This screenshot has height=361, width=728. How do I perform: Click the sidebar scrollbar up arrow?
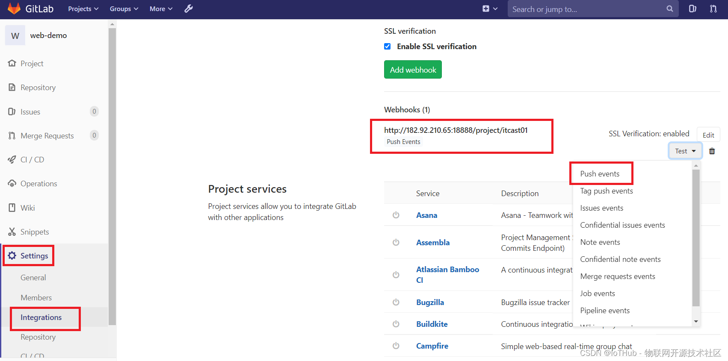coord(112,24)
